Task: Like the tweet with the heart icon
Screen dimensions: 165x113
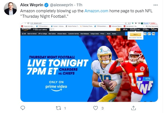Action: click(95, 108)
